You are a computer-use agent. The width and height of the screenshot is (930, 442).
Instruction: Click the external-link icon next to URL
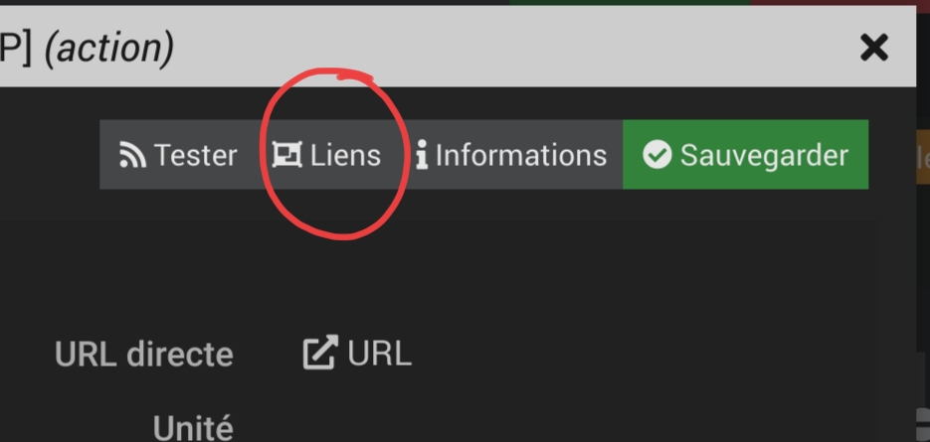[x=319, y=354]
